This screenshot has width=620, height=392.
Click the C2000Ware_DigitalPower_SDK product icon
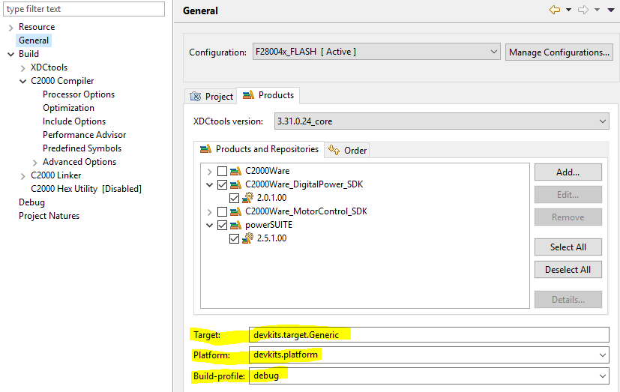point(235,184)
